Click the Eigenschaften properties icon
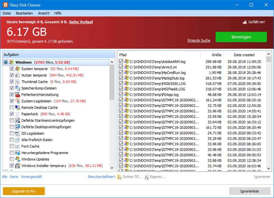 pyautogui.click(x=147, y=177)
